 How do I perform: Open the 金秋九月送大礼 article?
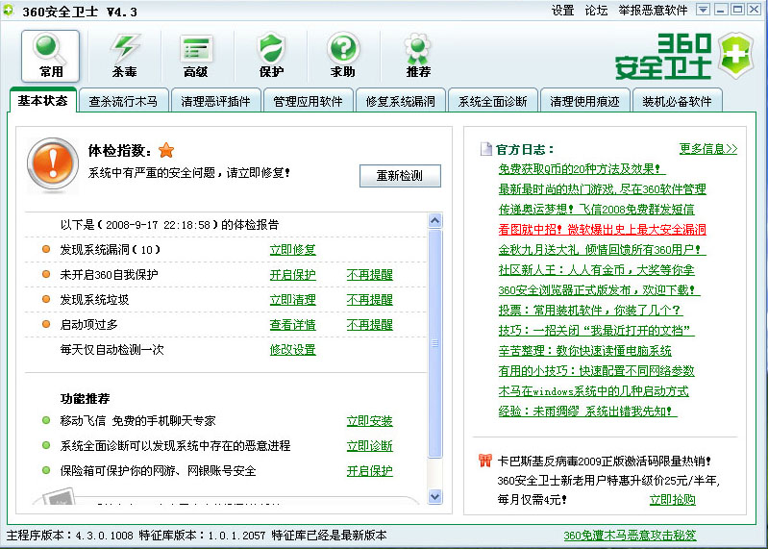pyautogui.click(x=603, y=250)
